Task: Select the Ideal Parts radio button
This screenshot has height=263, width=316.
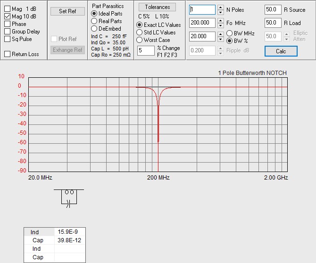Action: (94, 14)
